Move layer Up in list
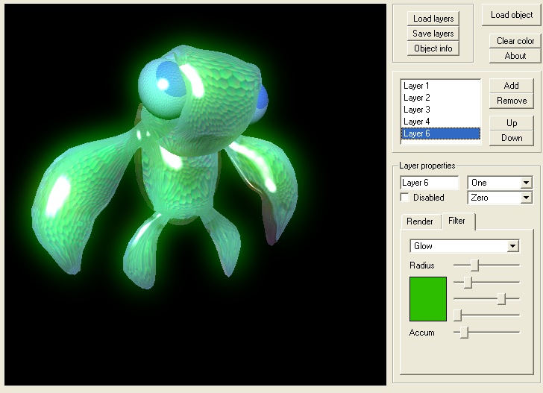This screenshot has height=393, width=543. (512, 123)
